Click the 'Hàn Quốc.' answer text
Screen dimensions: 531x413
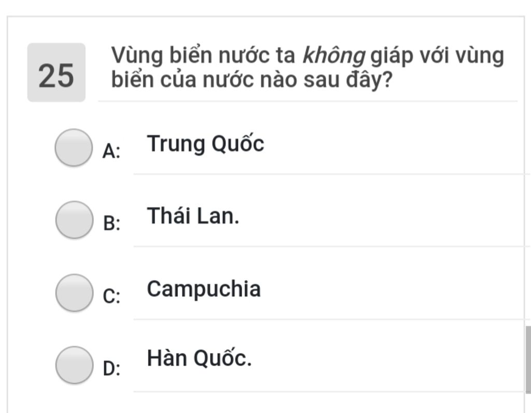[x=199, y=358]
